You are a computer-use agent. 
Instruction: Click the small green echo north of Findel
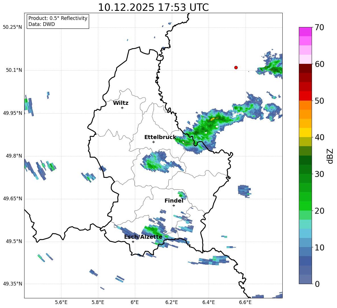pyautogui.click(x=182, y=195)
